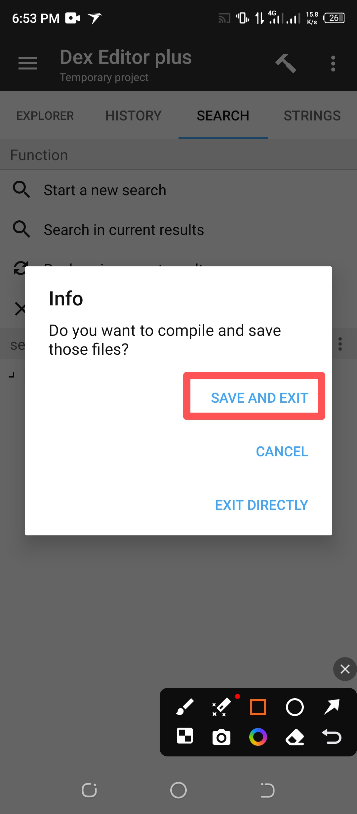Screen dimensions: 357x814
Task: Tap CANCEL in the Info dialog
Action: point(282,451)
